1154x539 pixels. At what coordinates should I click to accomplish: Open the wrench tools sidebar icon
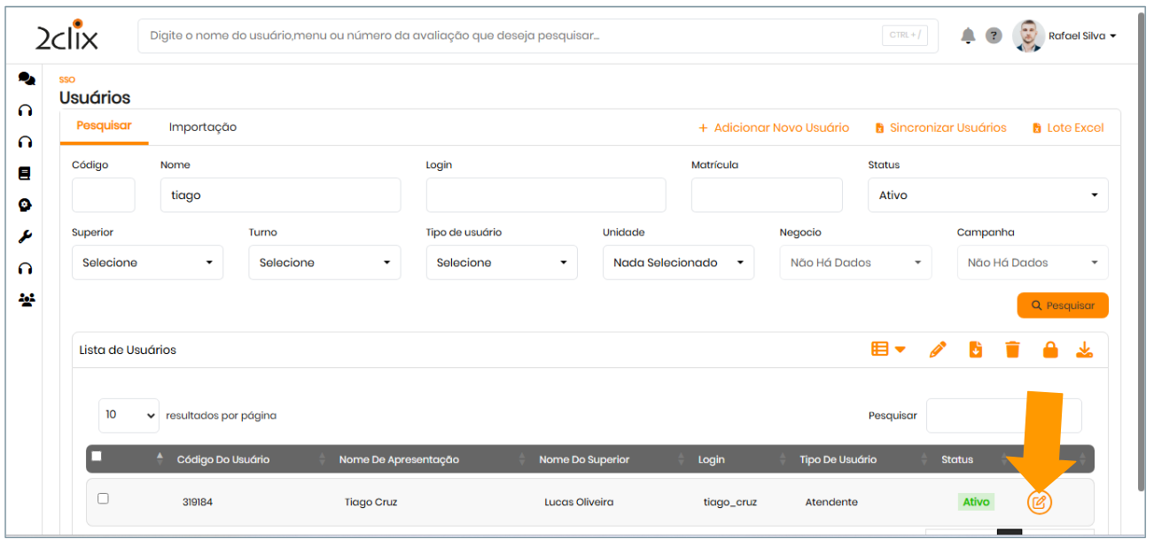point(26,236)
